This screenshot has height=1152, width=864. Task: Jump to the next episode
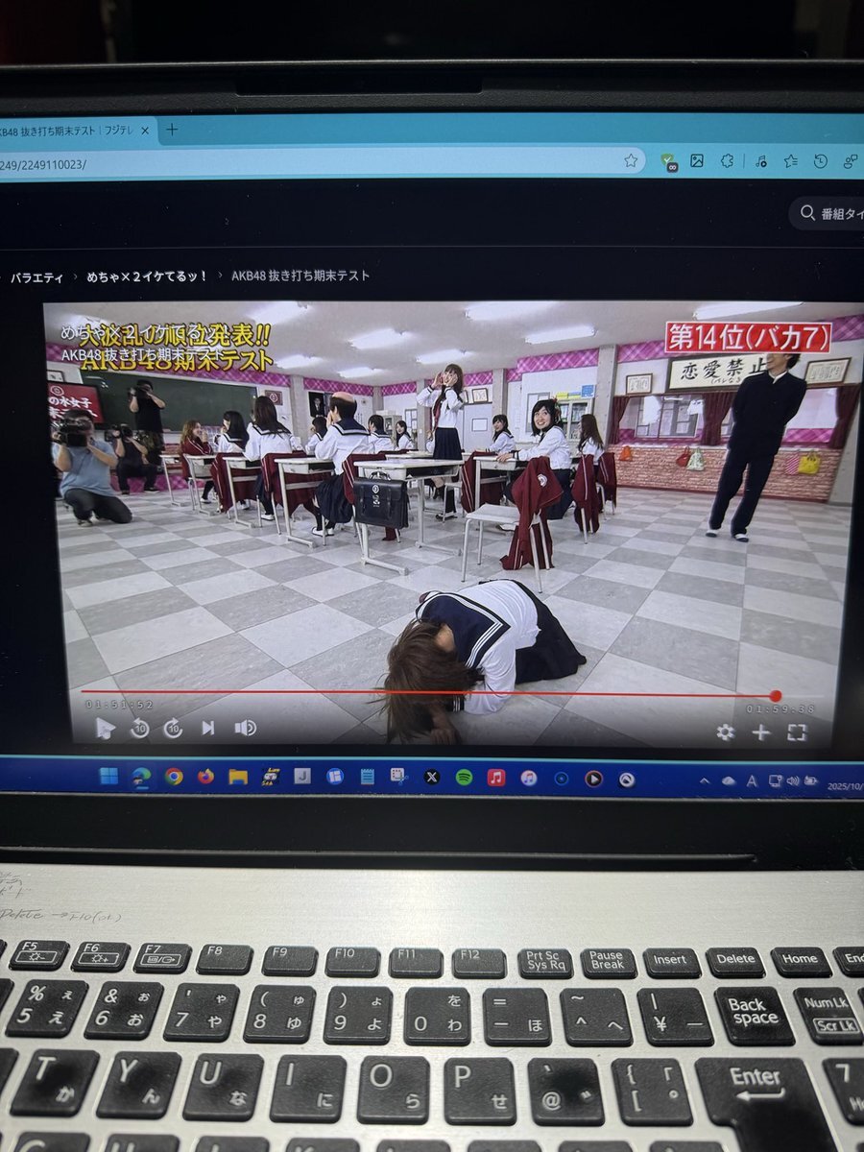[207, 728]
